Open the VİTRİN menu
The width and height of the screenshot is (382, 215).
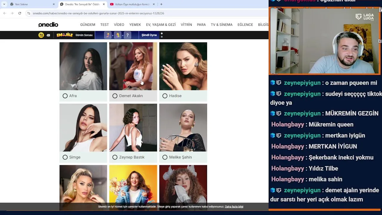pyautogui.click(x=186, y=24)
